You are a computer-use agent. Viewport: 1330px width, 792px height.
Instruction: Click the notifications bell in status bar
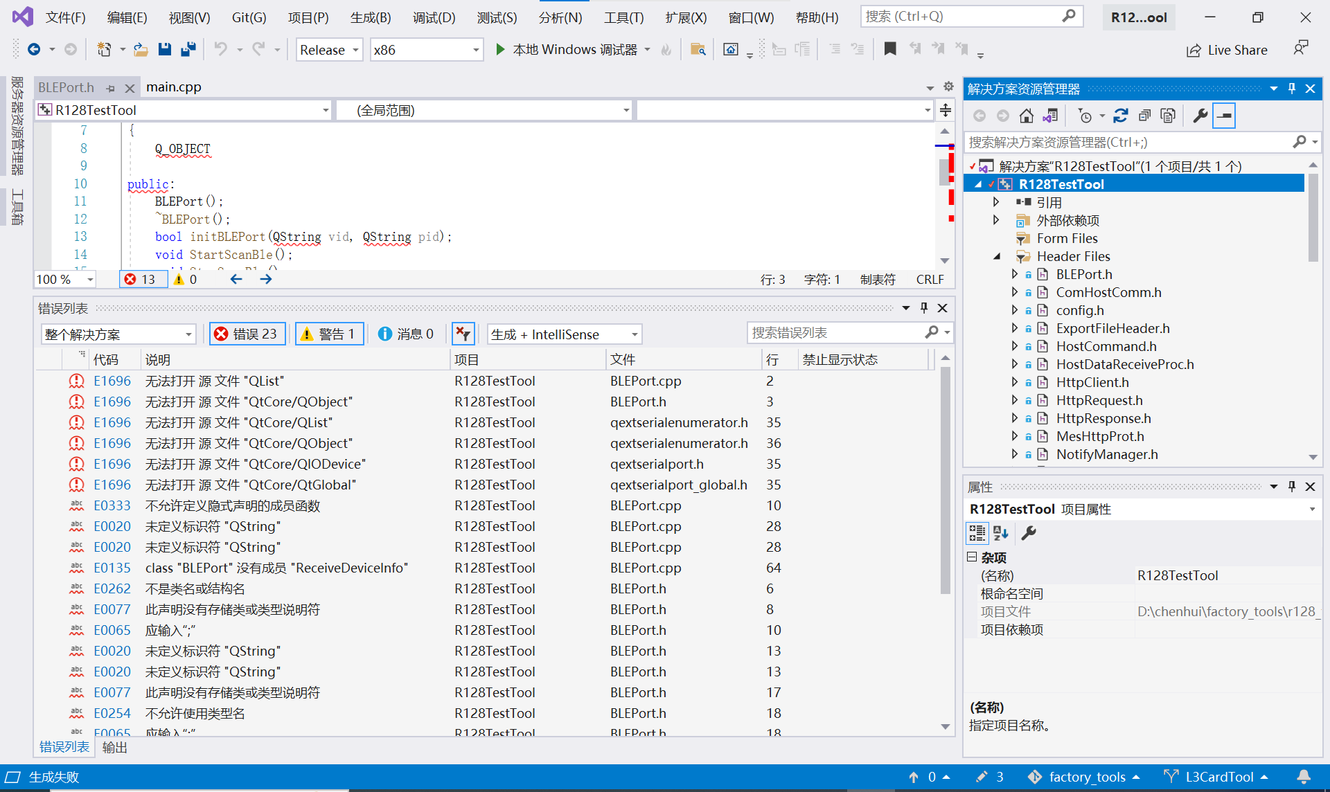click(1303, 777)
